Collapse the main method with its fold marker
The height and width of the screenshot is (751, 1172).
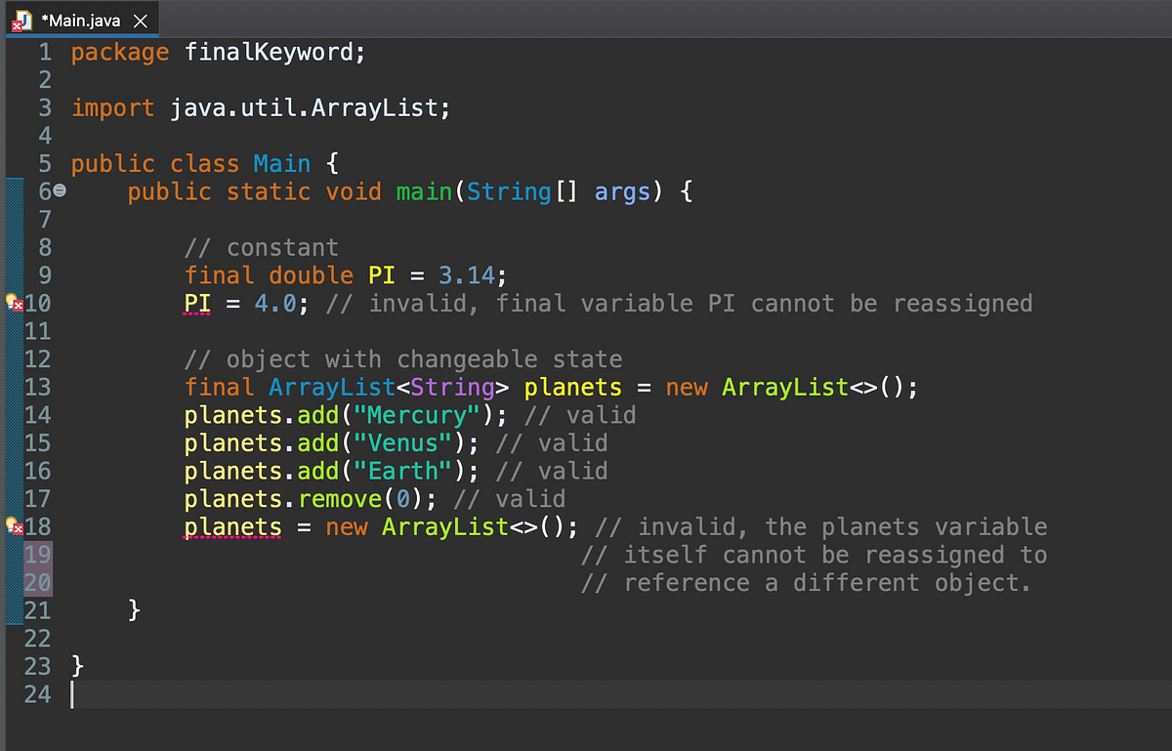click(58, 191)
